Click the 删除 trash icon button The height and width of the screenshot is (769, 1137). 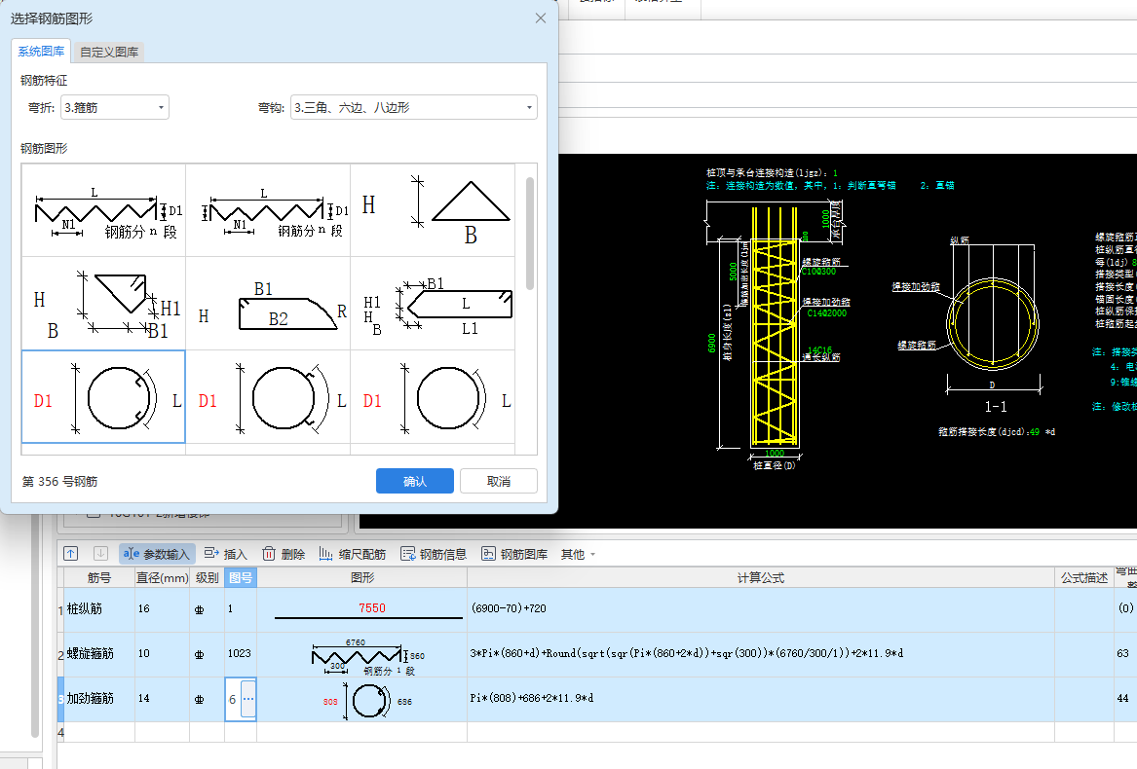284,554
